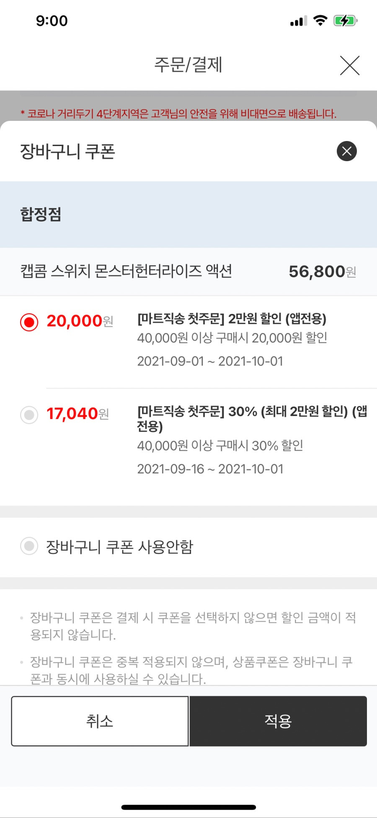Tap the 2021-09-16 ~ 2021-10-01 coupon validity date
The height and width of the screenshot is (818, 377).
210,469
